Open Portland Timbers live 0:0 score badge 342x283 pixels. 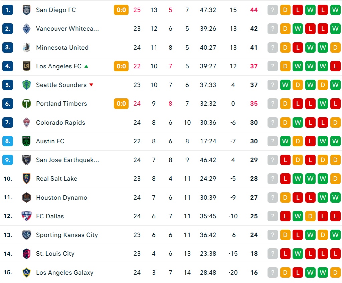(121, 104)
